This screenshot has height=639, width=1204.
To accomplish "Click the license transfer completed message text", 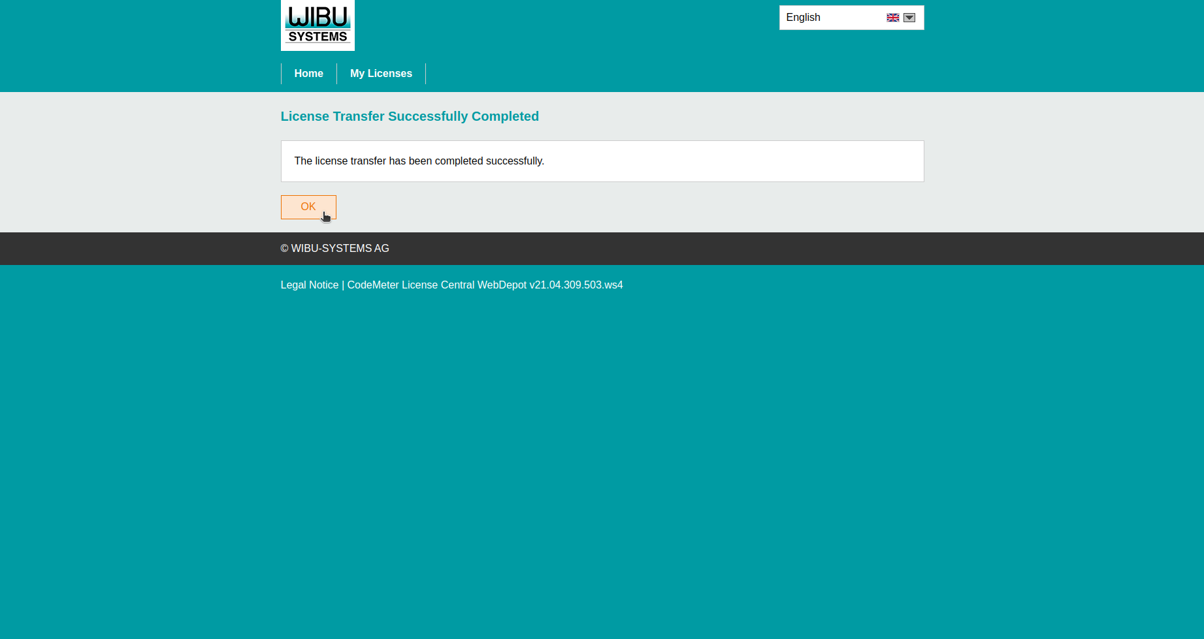I will pyautogui.click(x=419, y=161).
